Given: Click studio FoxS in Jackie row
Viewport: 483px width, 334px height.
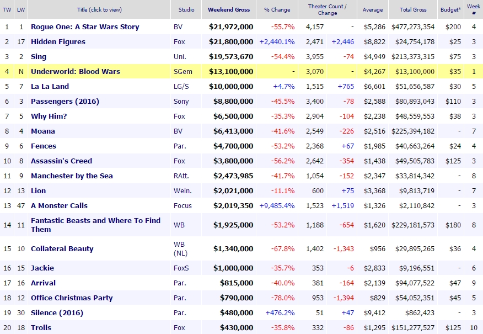Looking at the screenshot, I should (181, 268).
